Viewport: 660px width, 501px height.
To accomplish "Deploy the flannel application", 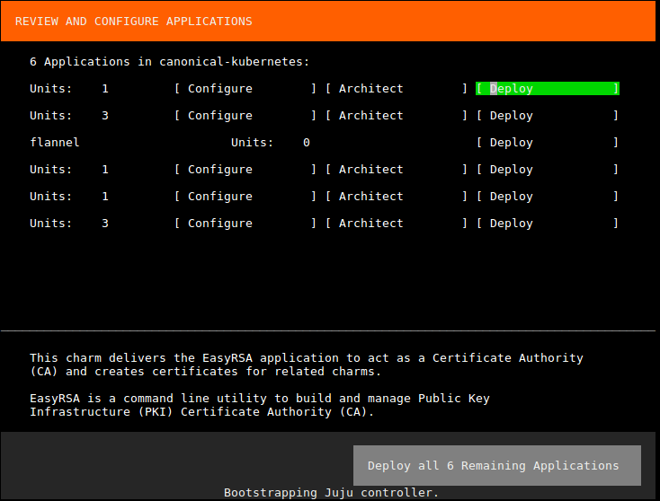I will [547, 143].
